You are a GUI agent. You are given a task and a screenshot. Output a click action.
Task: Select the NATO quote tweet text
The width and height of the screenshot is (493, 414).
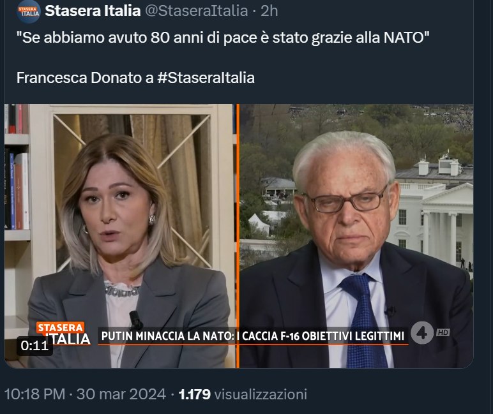click(x=223, y=38)
